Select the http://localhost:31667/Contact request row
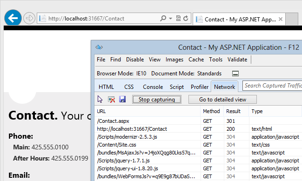The image size is (302, 181). [198, 129]
